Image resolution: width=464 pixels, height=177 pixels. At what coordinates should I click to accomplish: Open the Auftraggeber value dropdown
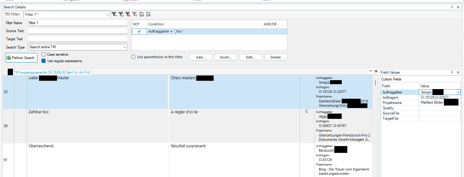(x=458, y=92)
